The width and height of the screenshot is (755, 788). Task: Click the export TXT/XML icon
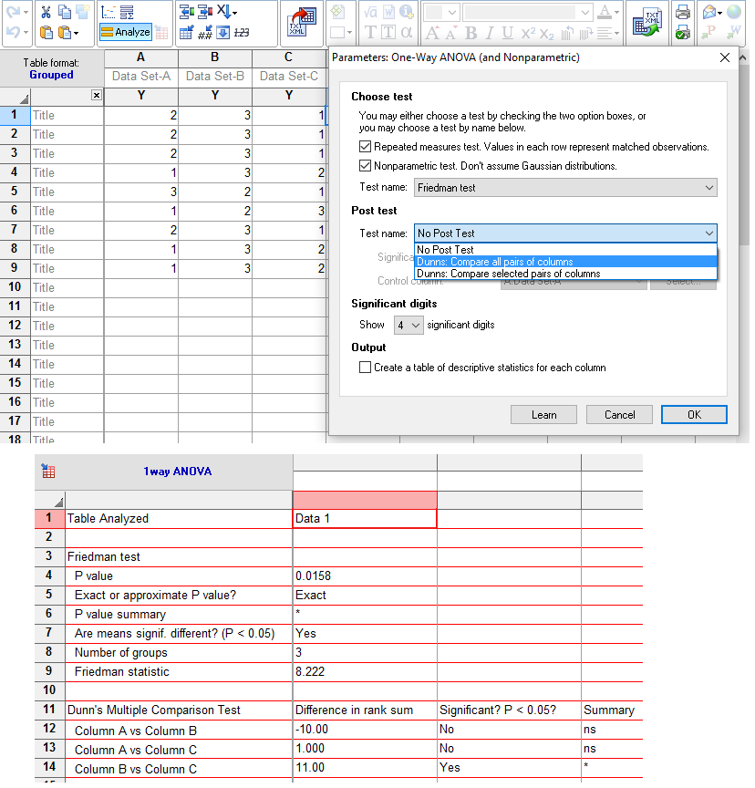[x=647, y=22]
